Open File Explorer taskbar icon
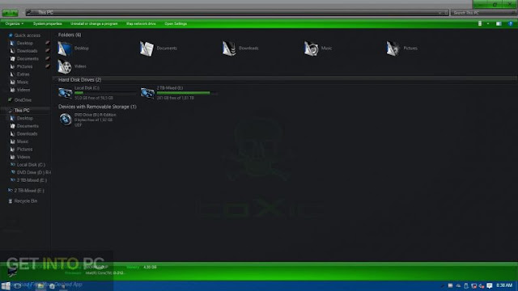Viewport: 518px width, 291px height. click(x=40, y=286)
